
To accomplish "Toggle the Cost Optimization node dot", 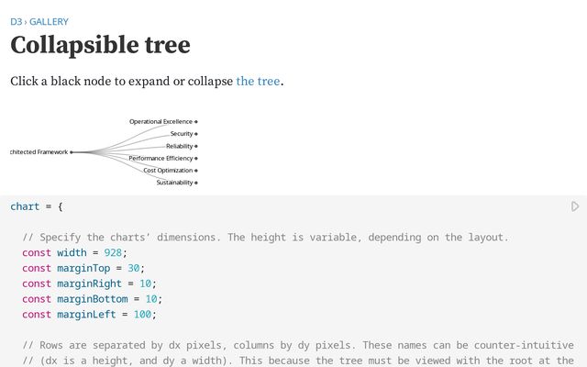I will coord(196,170).
